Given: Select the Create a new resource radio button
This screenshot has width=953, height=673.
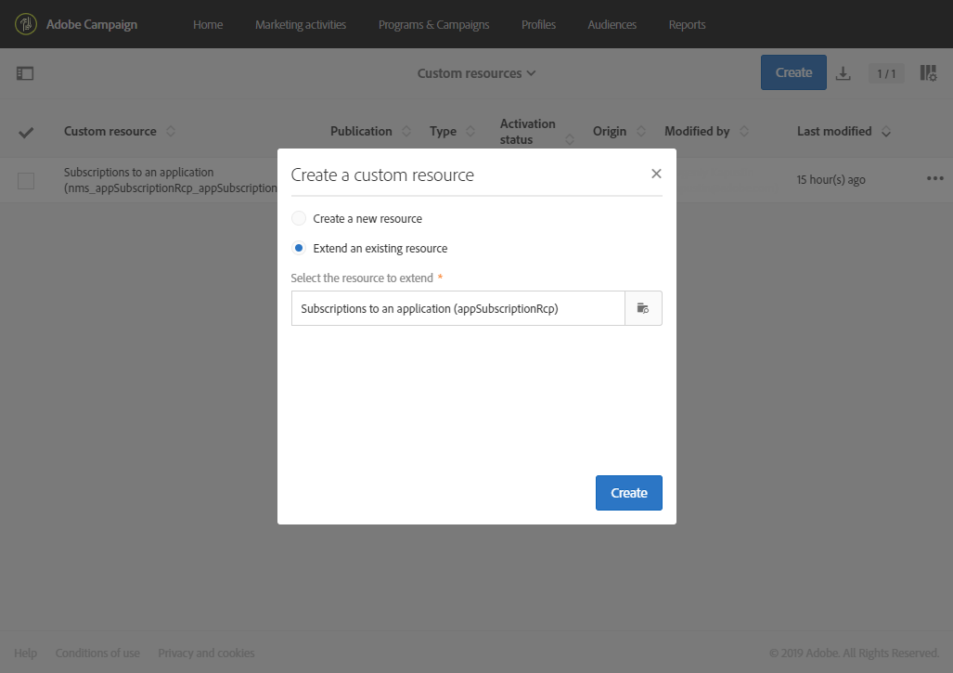Looking at the screenshot, I should [299, 218].
